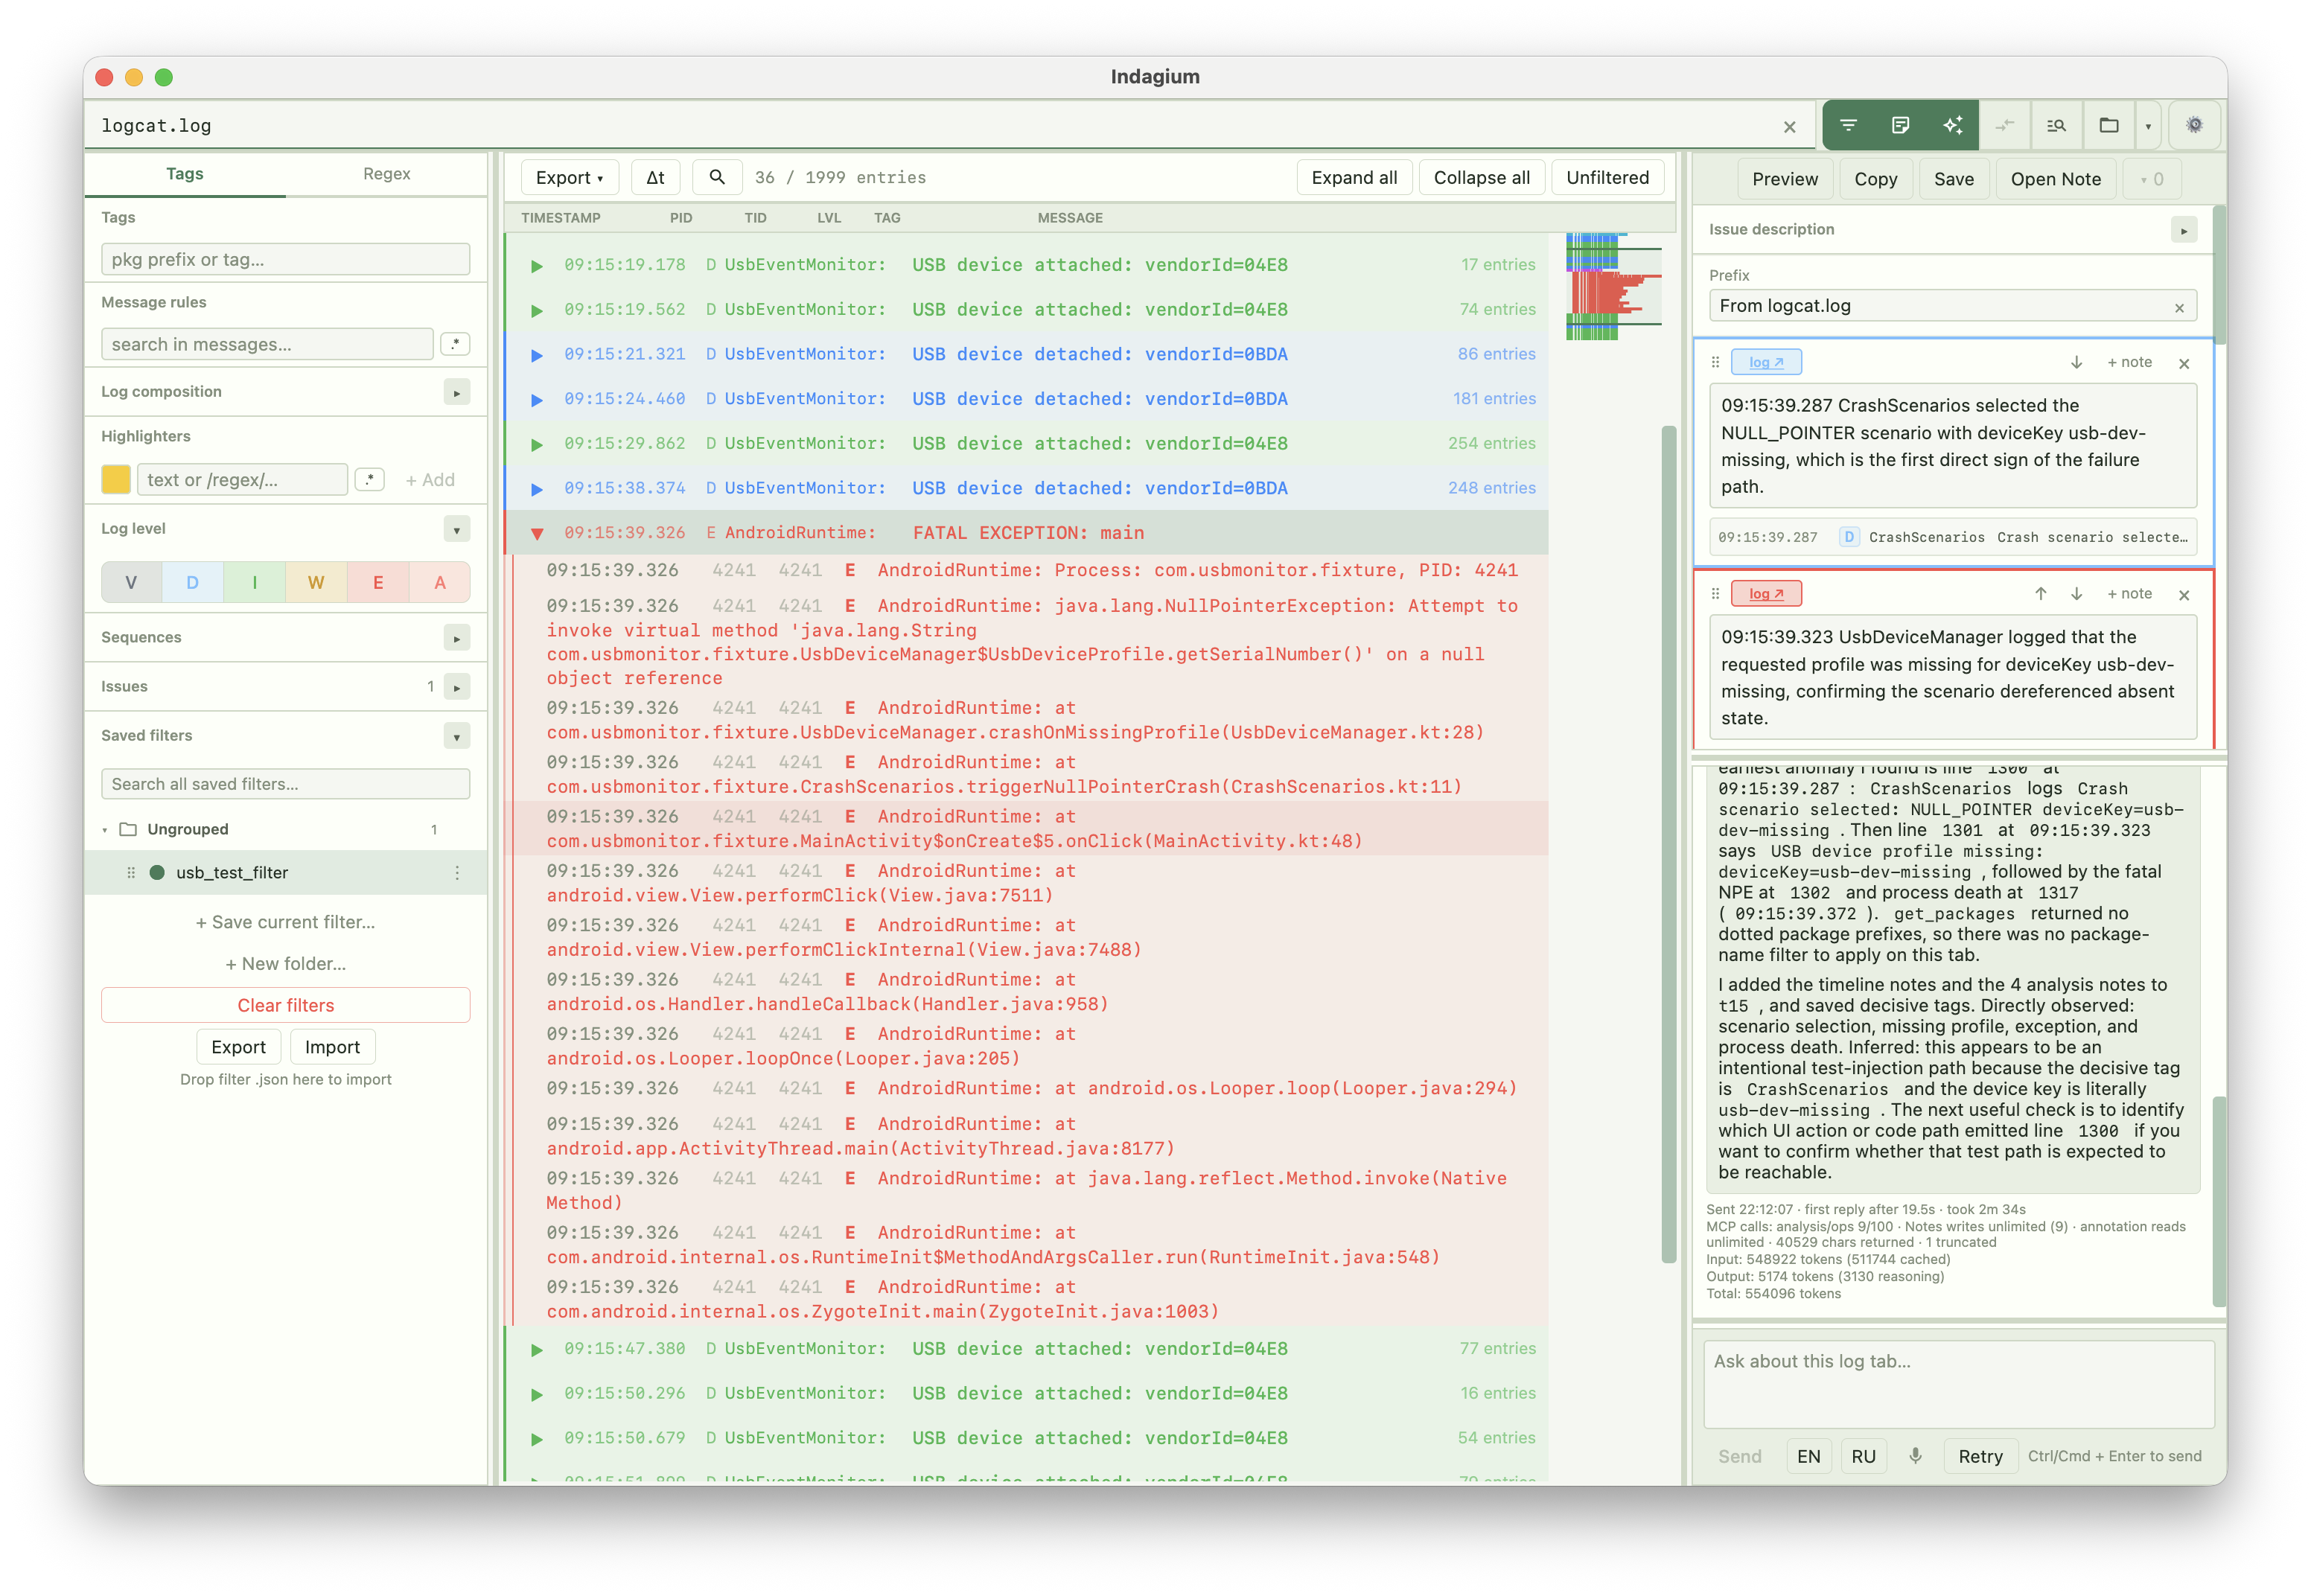Toggle regex mode for message search
This screenshot has height=1596, width=2311.
tap(455, 344)
